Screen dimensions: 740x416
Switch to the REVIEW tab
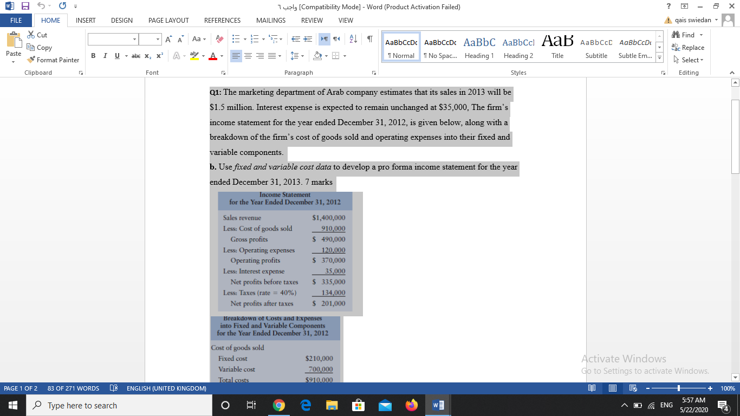tap(311, 20)
